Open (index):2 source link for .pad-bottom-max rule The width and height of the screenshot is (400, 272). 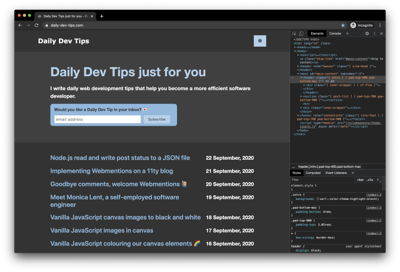tap(373, 207)
